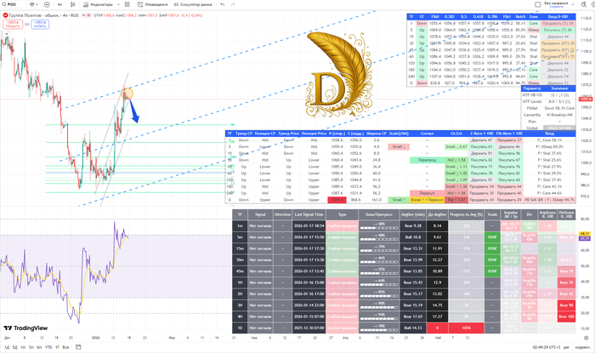
Task: Click the TradingView logo on chart
Action: pos(25,327)
